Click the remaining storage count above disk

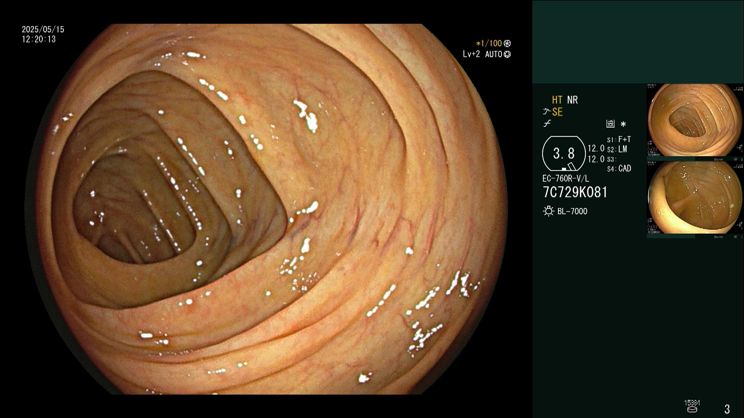[692, 403]
